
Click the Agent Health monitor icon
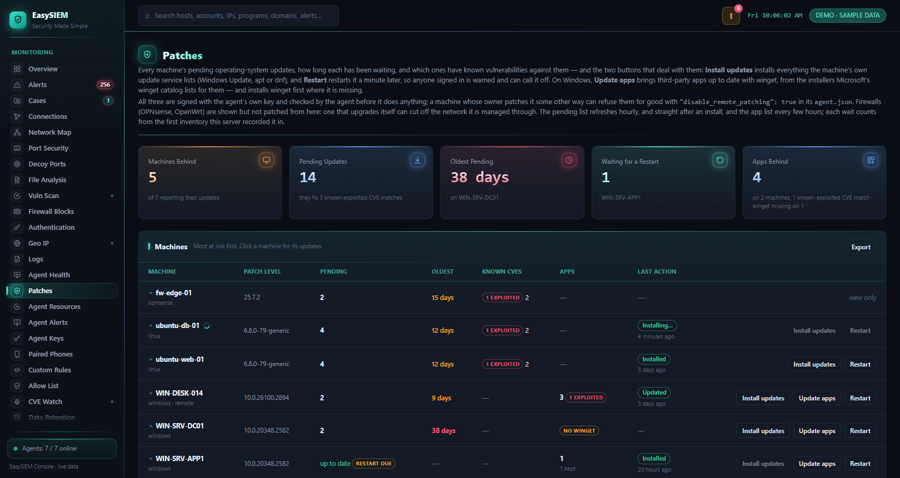(17, 275)
